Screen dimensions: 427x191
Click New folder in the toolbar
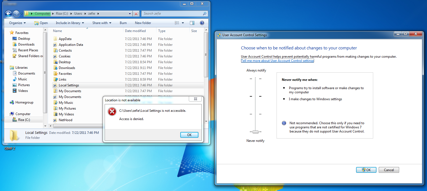(143, 23)
